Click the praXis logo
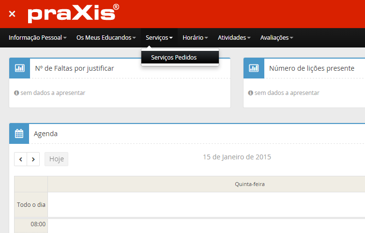Image resolution: width=365 pixels, height=233 pixels. click(73, 14)
